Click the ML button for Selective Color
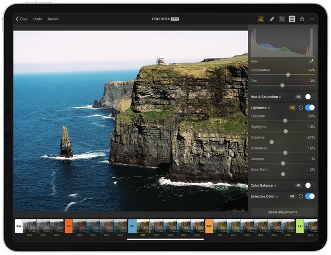 (292, 197)
